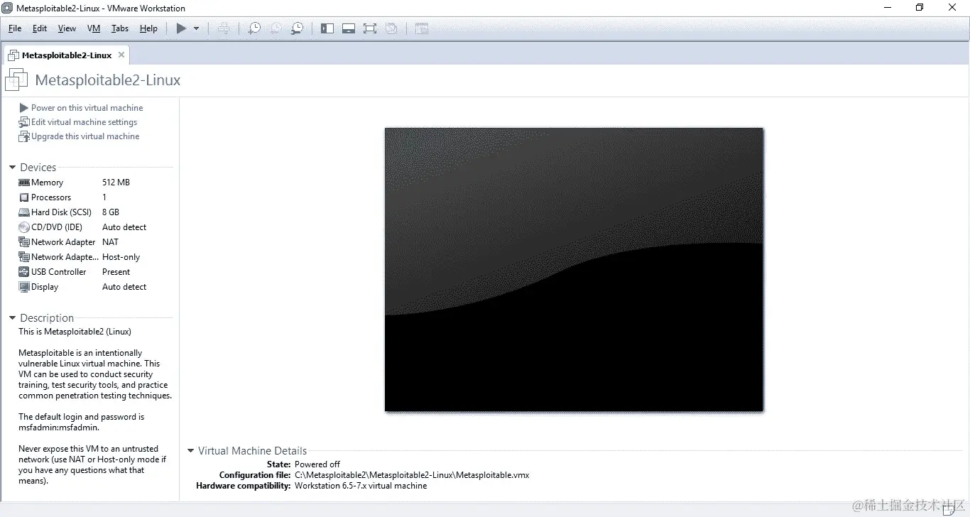Click the VM screen preview thumbnail
This screenshot has height=517, width=970.
pos(574,269)
